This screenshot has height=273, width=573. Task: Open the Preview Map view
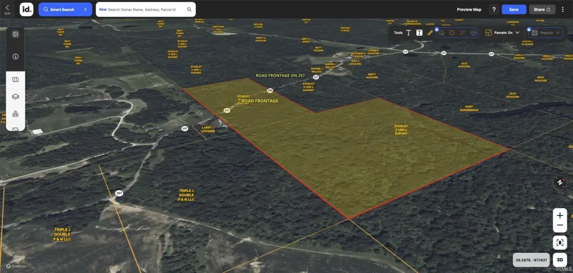(x=469, y=10)
